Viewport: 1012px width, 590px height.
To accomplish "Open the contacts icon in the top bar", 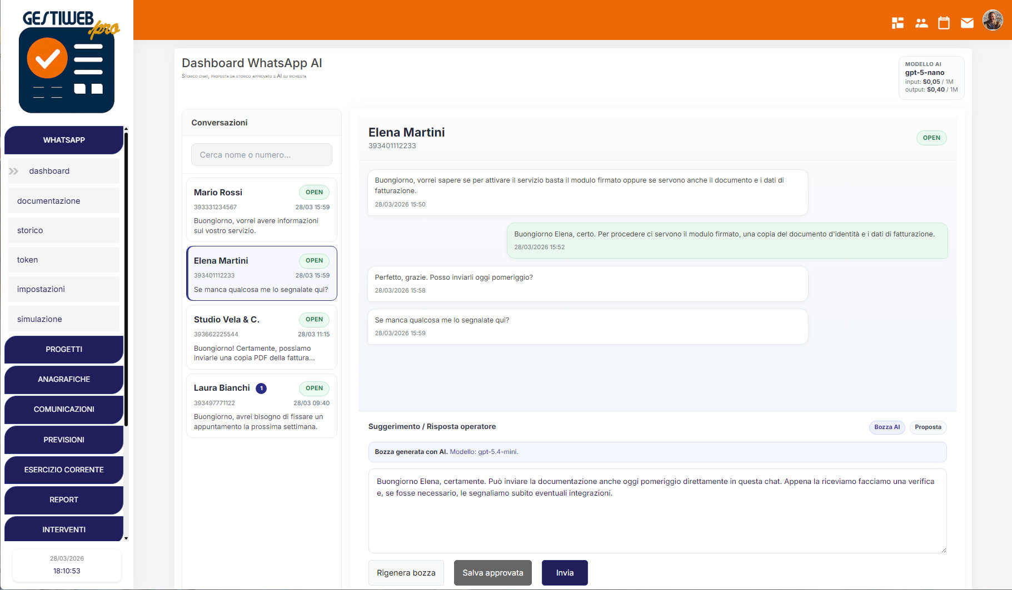I will tap(921, 23).
